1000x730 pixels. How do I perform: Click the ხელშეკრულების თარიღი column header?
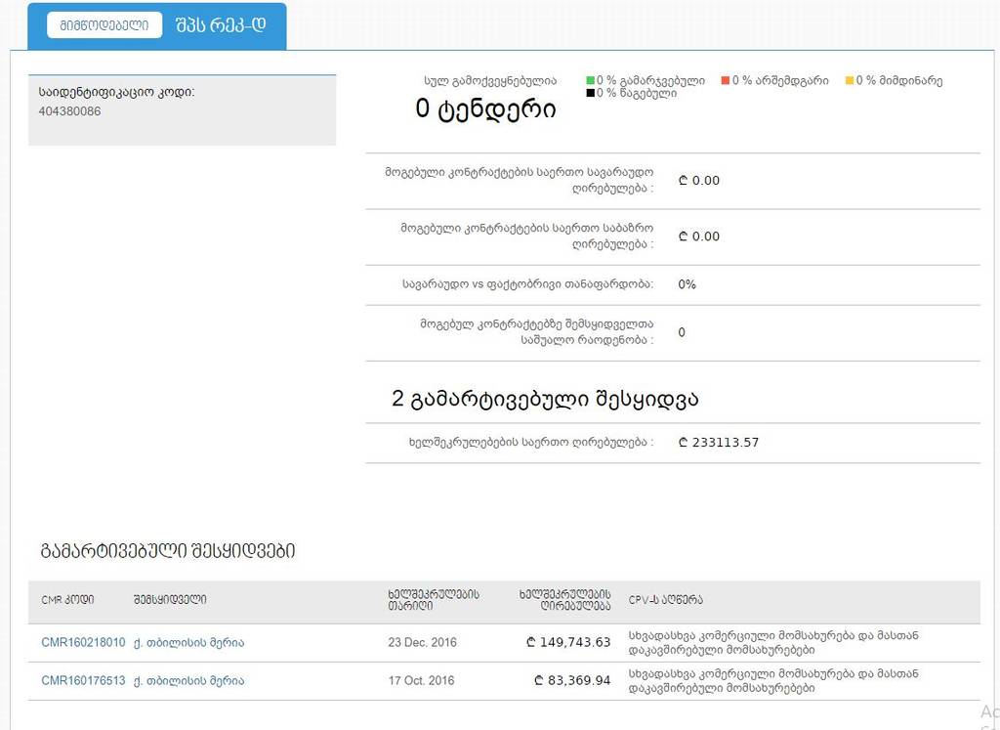[x=434, y=600]
